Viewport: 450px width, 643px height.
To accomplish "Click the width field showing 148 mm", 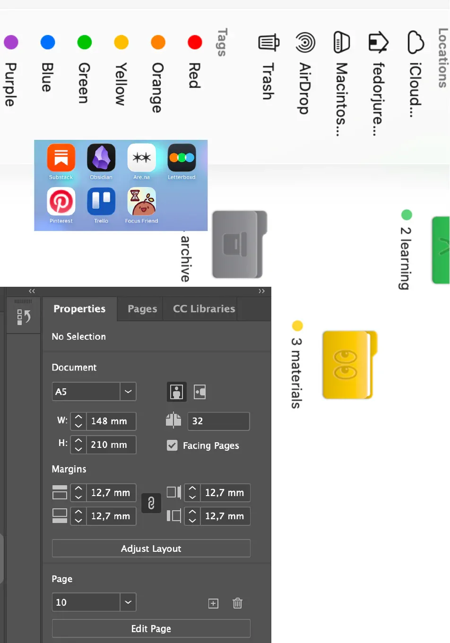I will pos(111,421).
